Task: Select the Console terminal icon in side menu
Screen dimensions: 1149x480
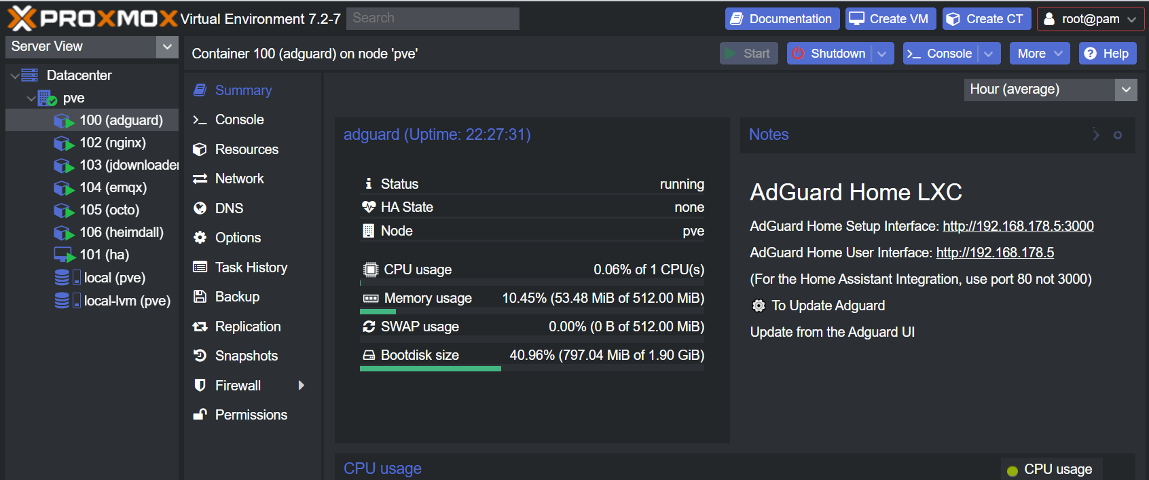Action: tap(200, 120)
